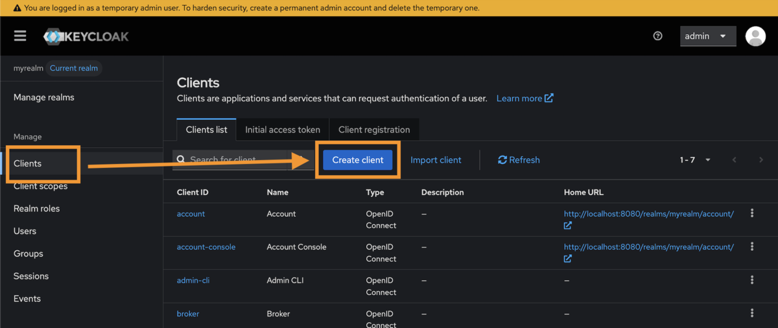Image resolution: width=778 pixels, height=328 pixels.
Task: Click the help question mark icon
Action: 657,36
